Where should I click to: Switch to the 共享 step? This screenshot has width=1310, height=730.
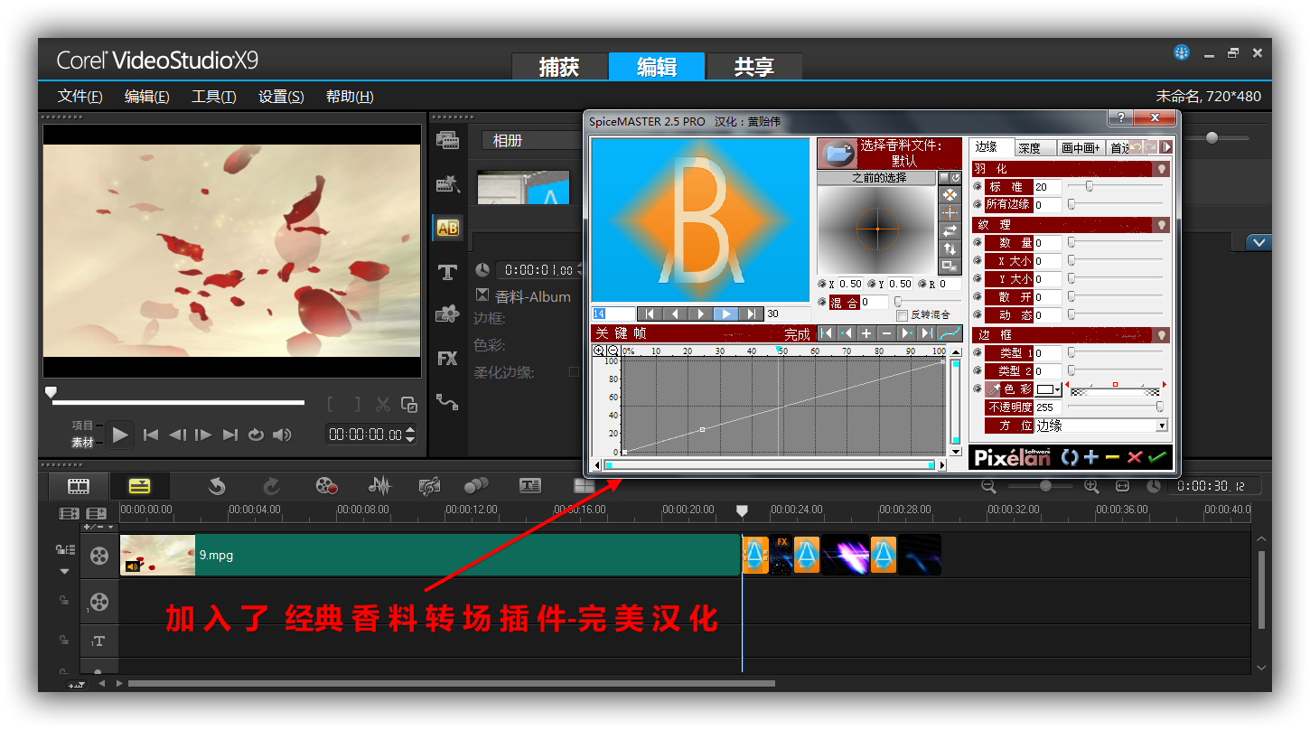pos(753,67)
